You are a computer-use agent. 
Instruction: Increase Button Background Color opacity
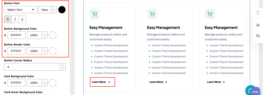pyautogui.click(x=44, y=33)
